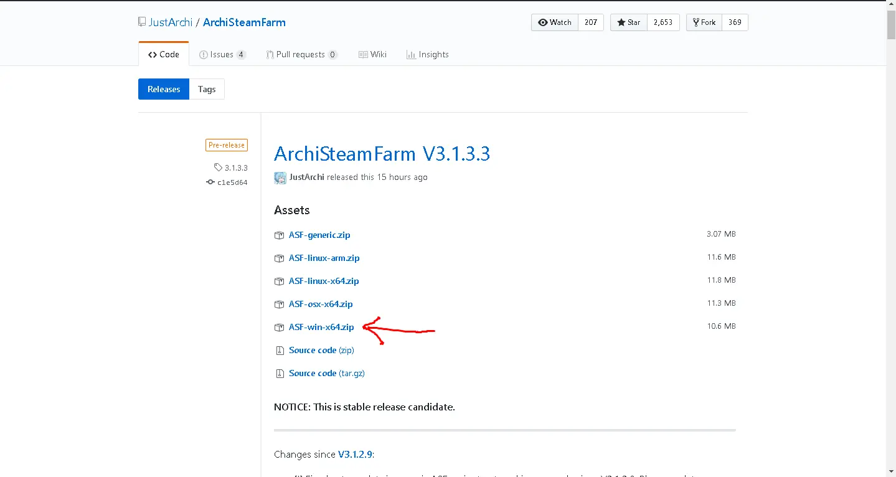Download ASF-generic.zip
The height and width of the screenshot is (477, 896).
click(x=319, y=235)
